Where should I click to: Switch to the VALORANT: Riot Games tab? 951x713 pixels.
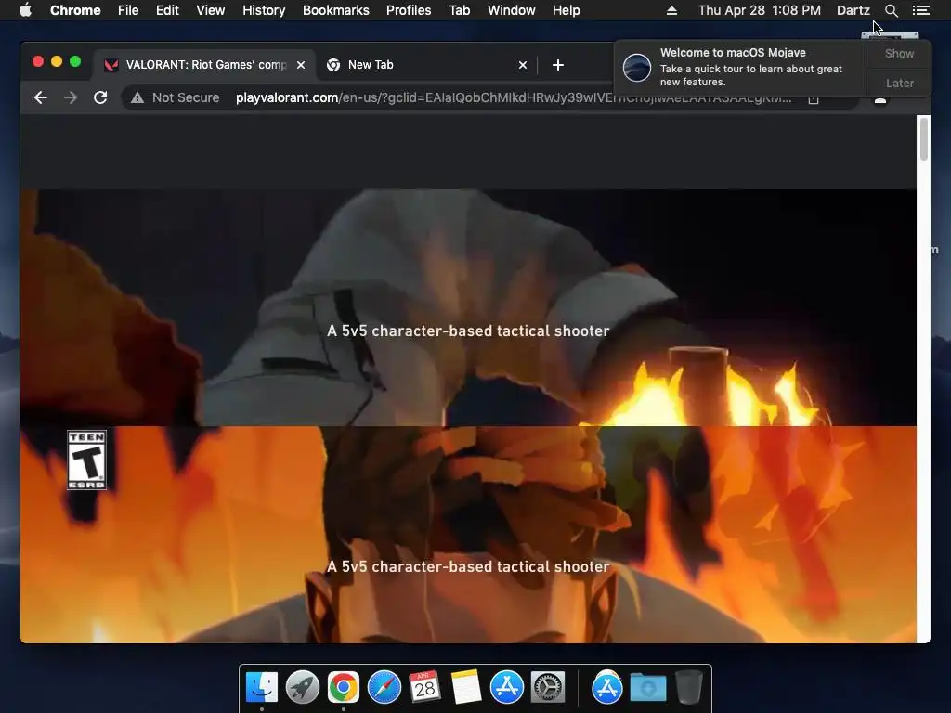205,65
